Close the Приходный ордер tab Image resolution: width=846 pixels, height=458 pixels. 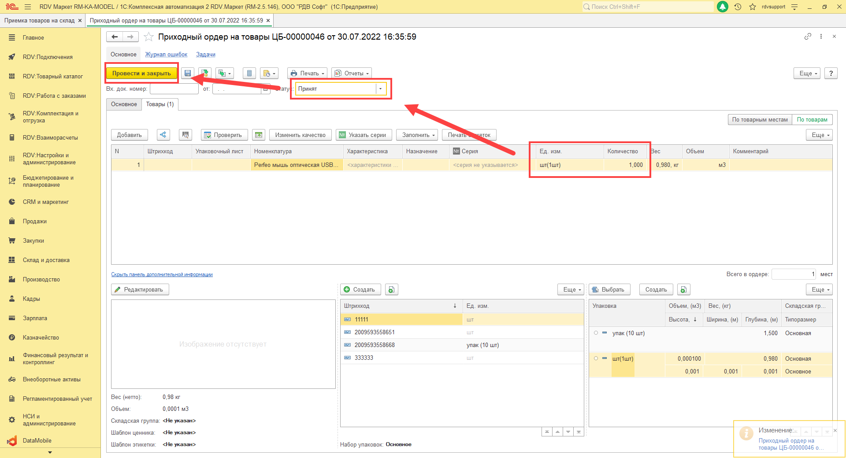(x=268, y=20)
